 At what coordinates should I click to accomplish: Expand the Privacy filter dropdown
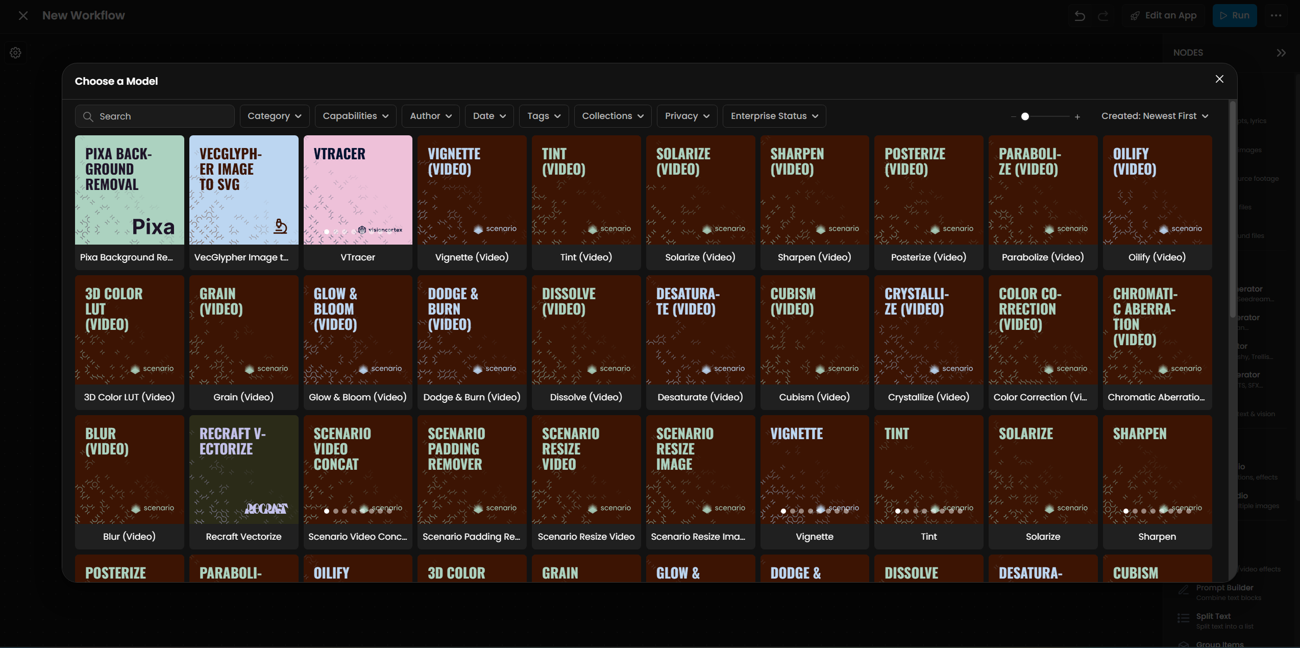point(687,116)
